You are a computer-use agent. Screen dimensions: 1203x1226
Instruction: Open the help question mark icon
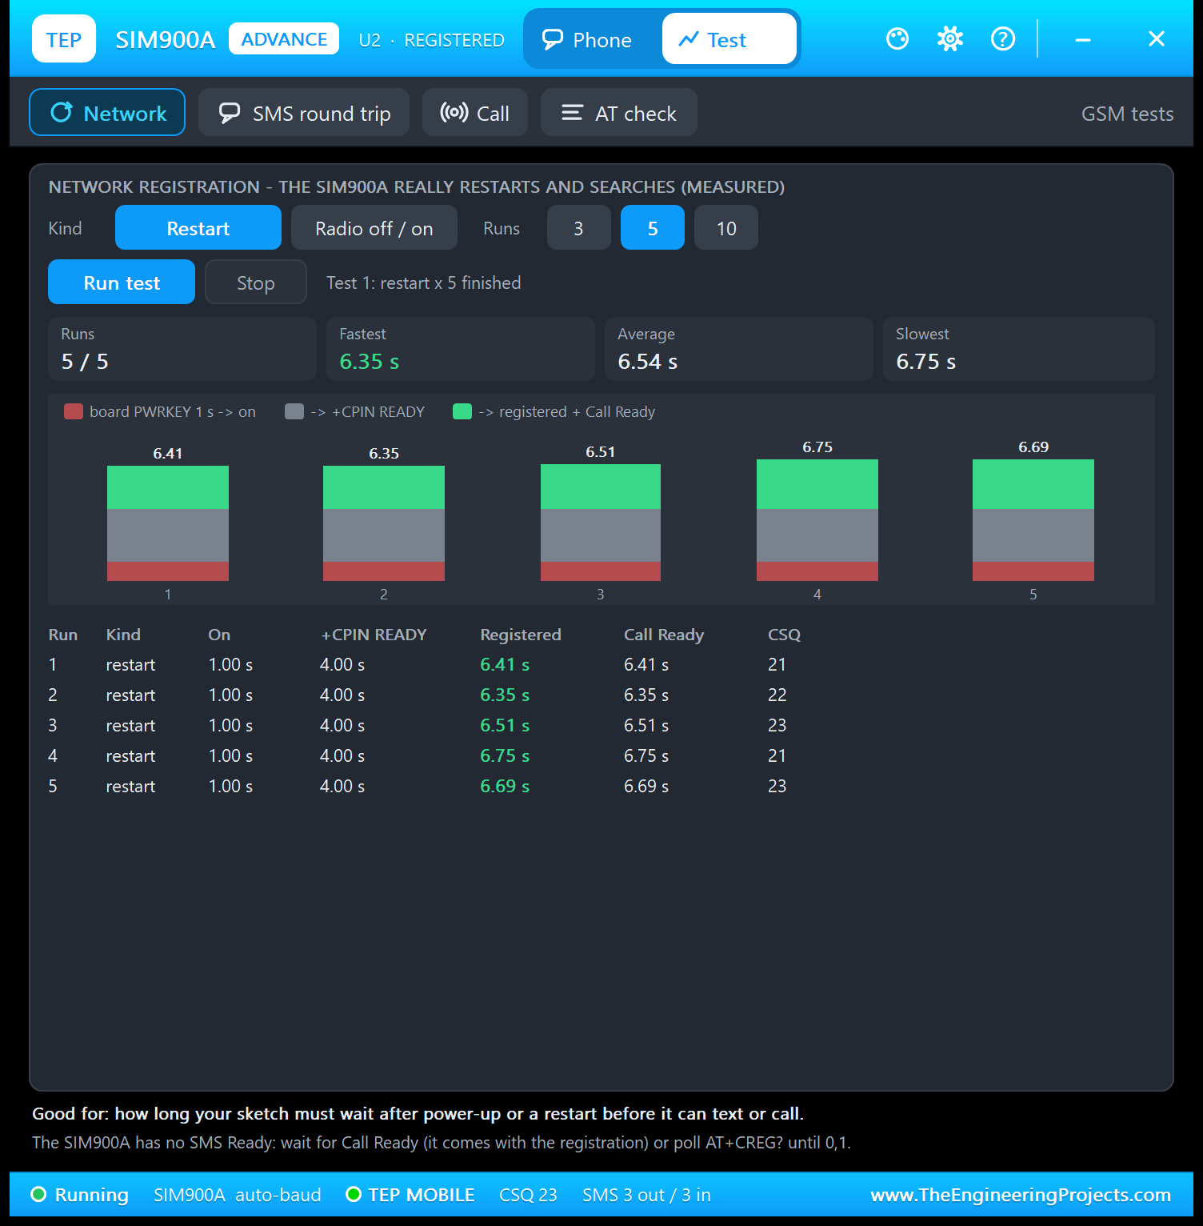click(1003, 38)
